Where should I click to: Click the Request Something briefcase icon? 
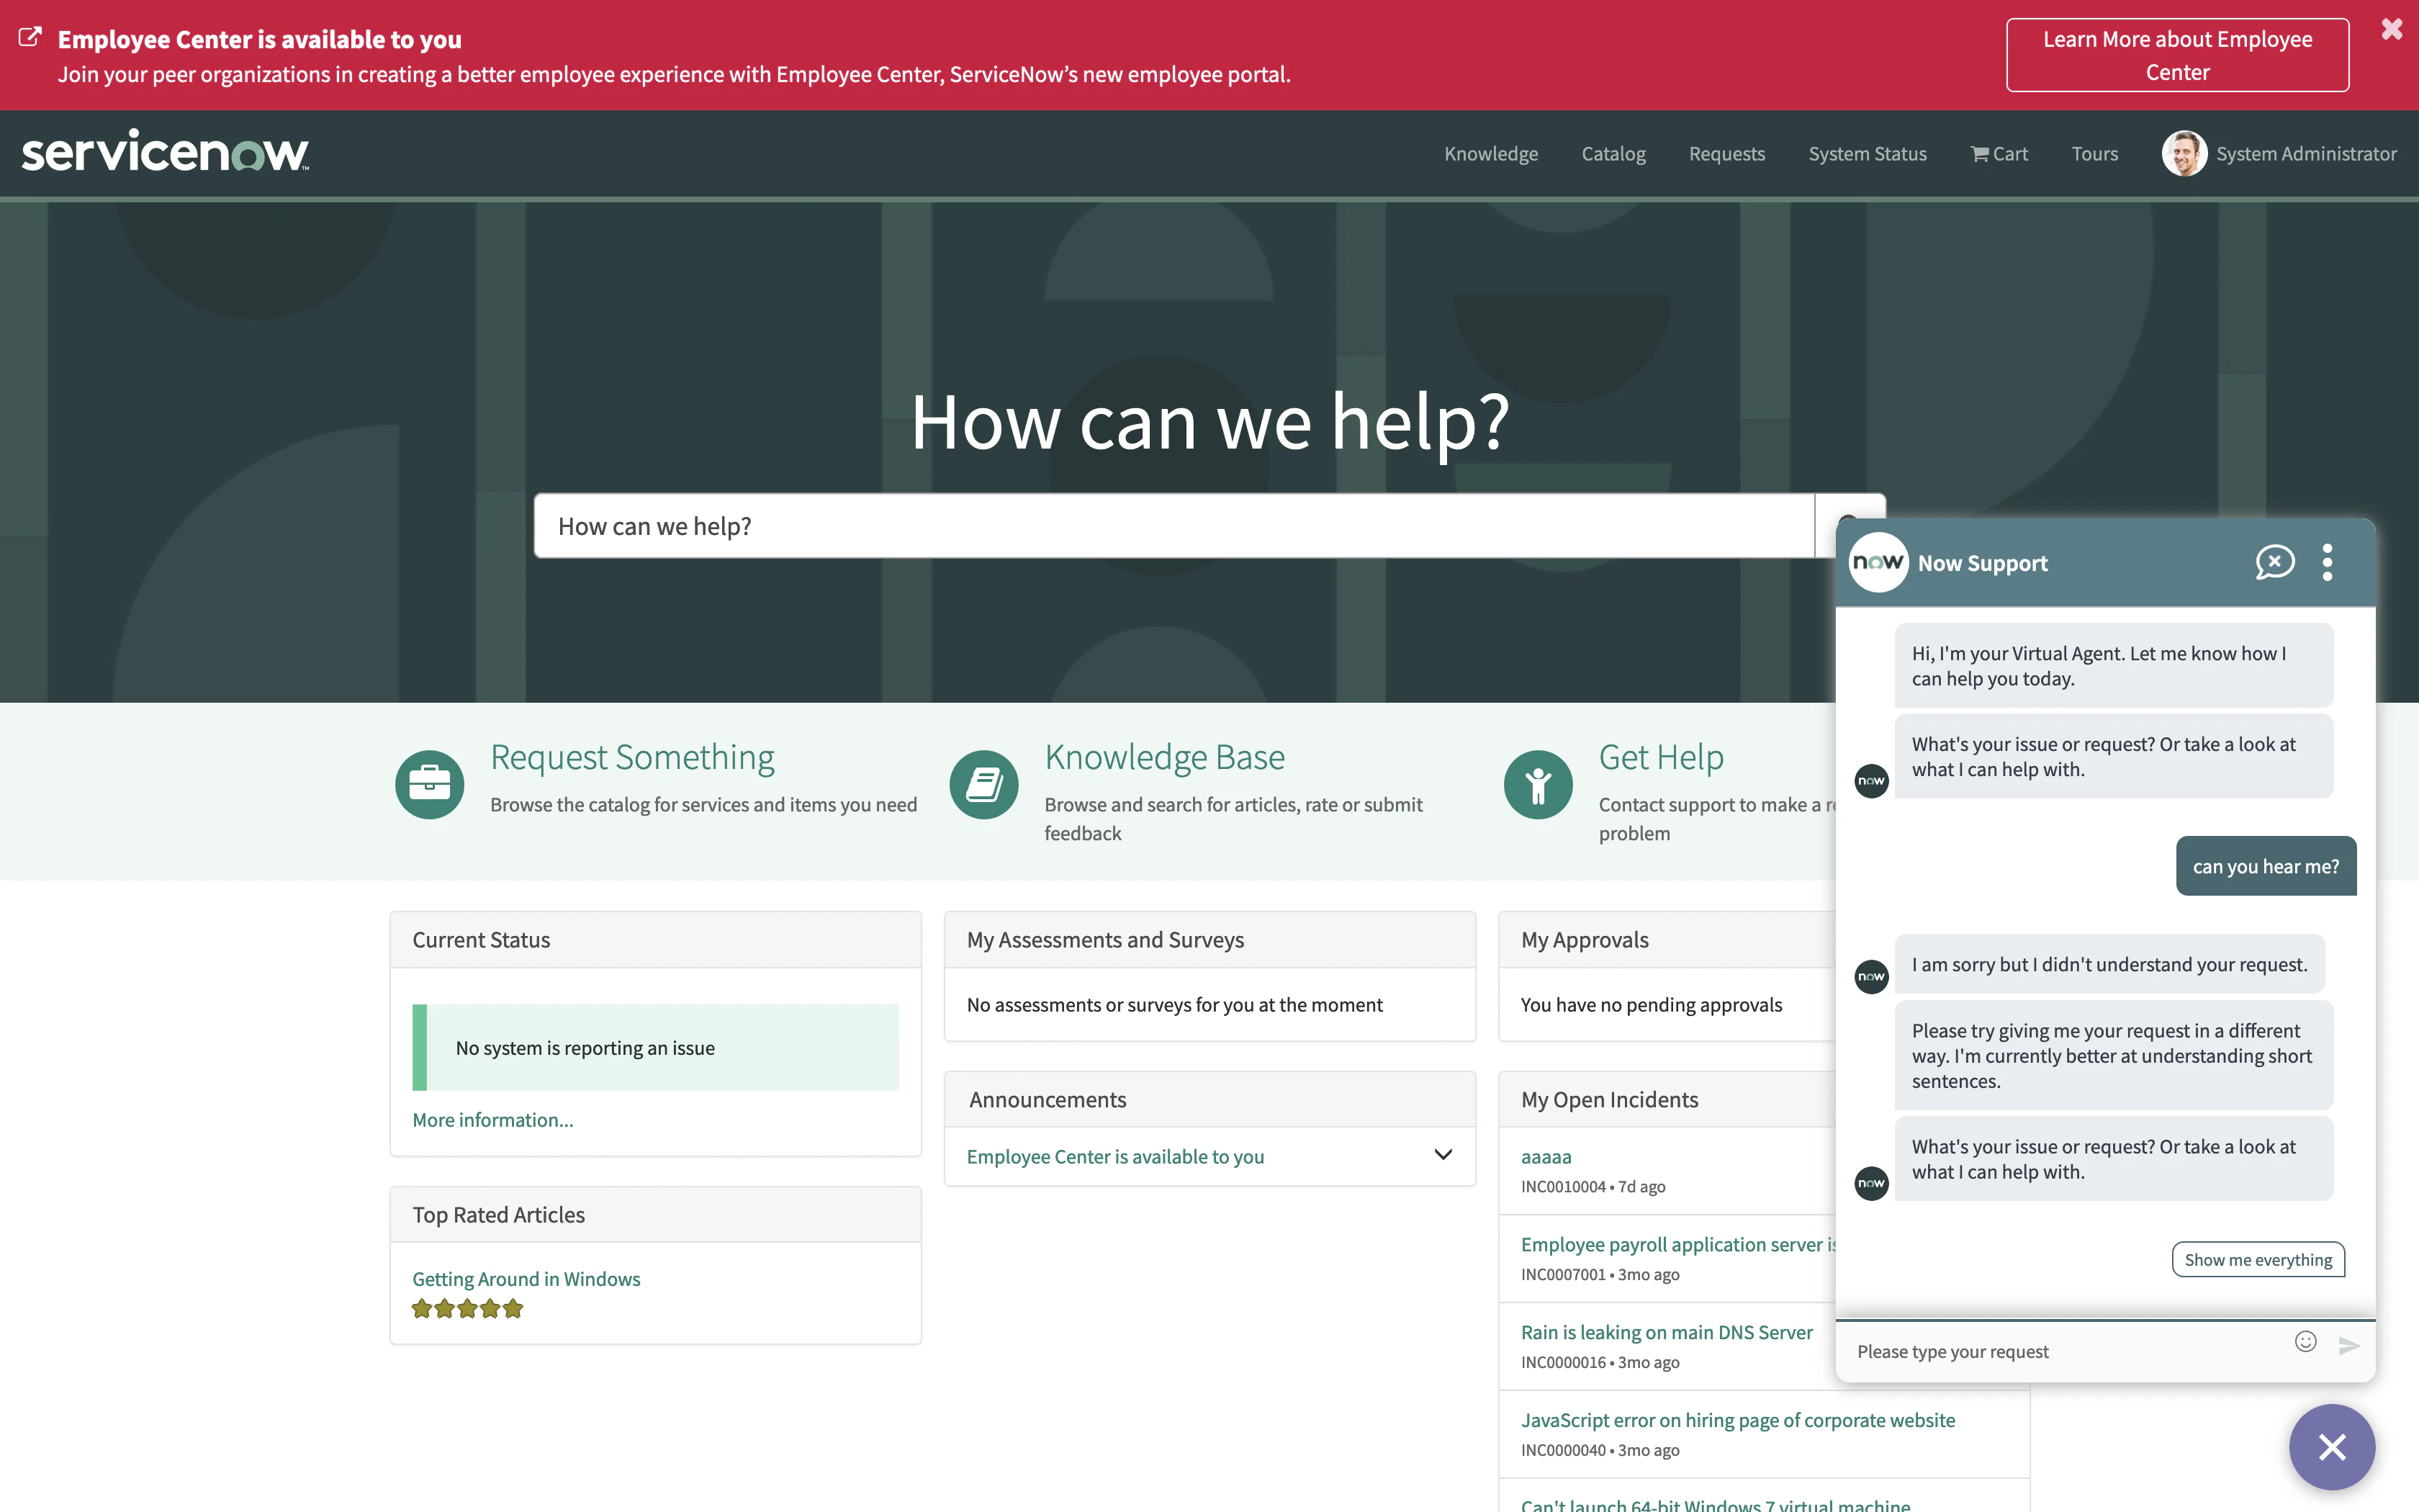tap(430, 784)
